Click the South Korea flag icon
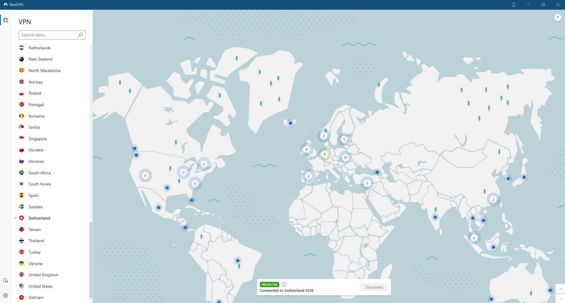Image resolution: width=565 pixels, height=303 pixels. [x=21, y=184]
